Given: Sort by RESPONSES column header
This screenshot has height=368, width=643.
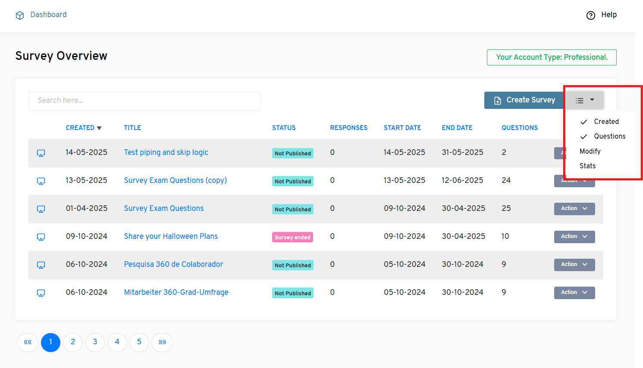Looking at the screenshot, I should pyautogui.click(x=348, y=128).
